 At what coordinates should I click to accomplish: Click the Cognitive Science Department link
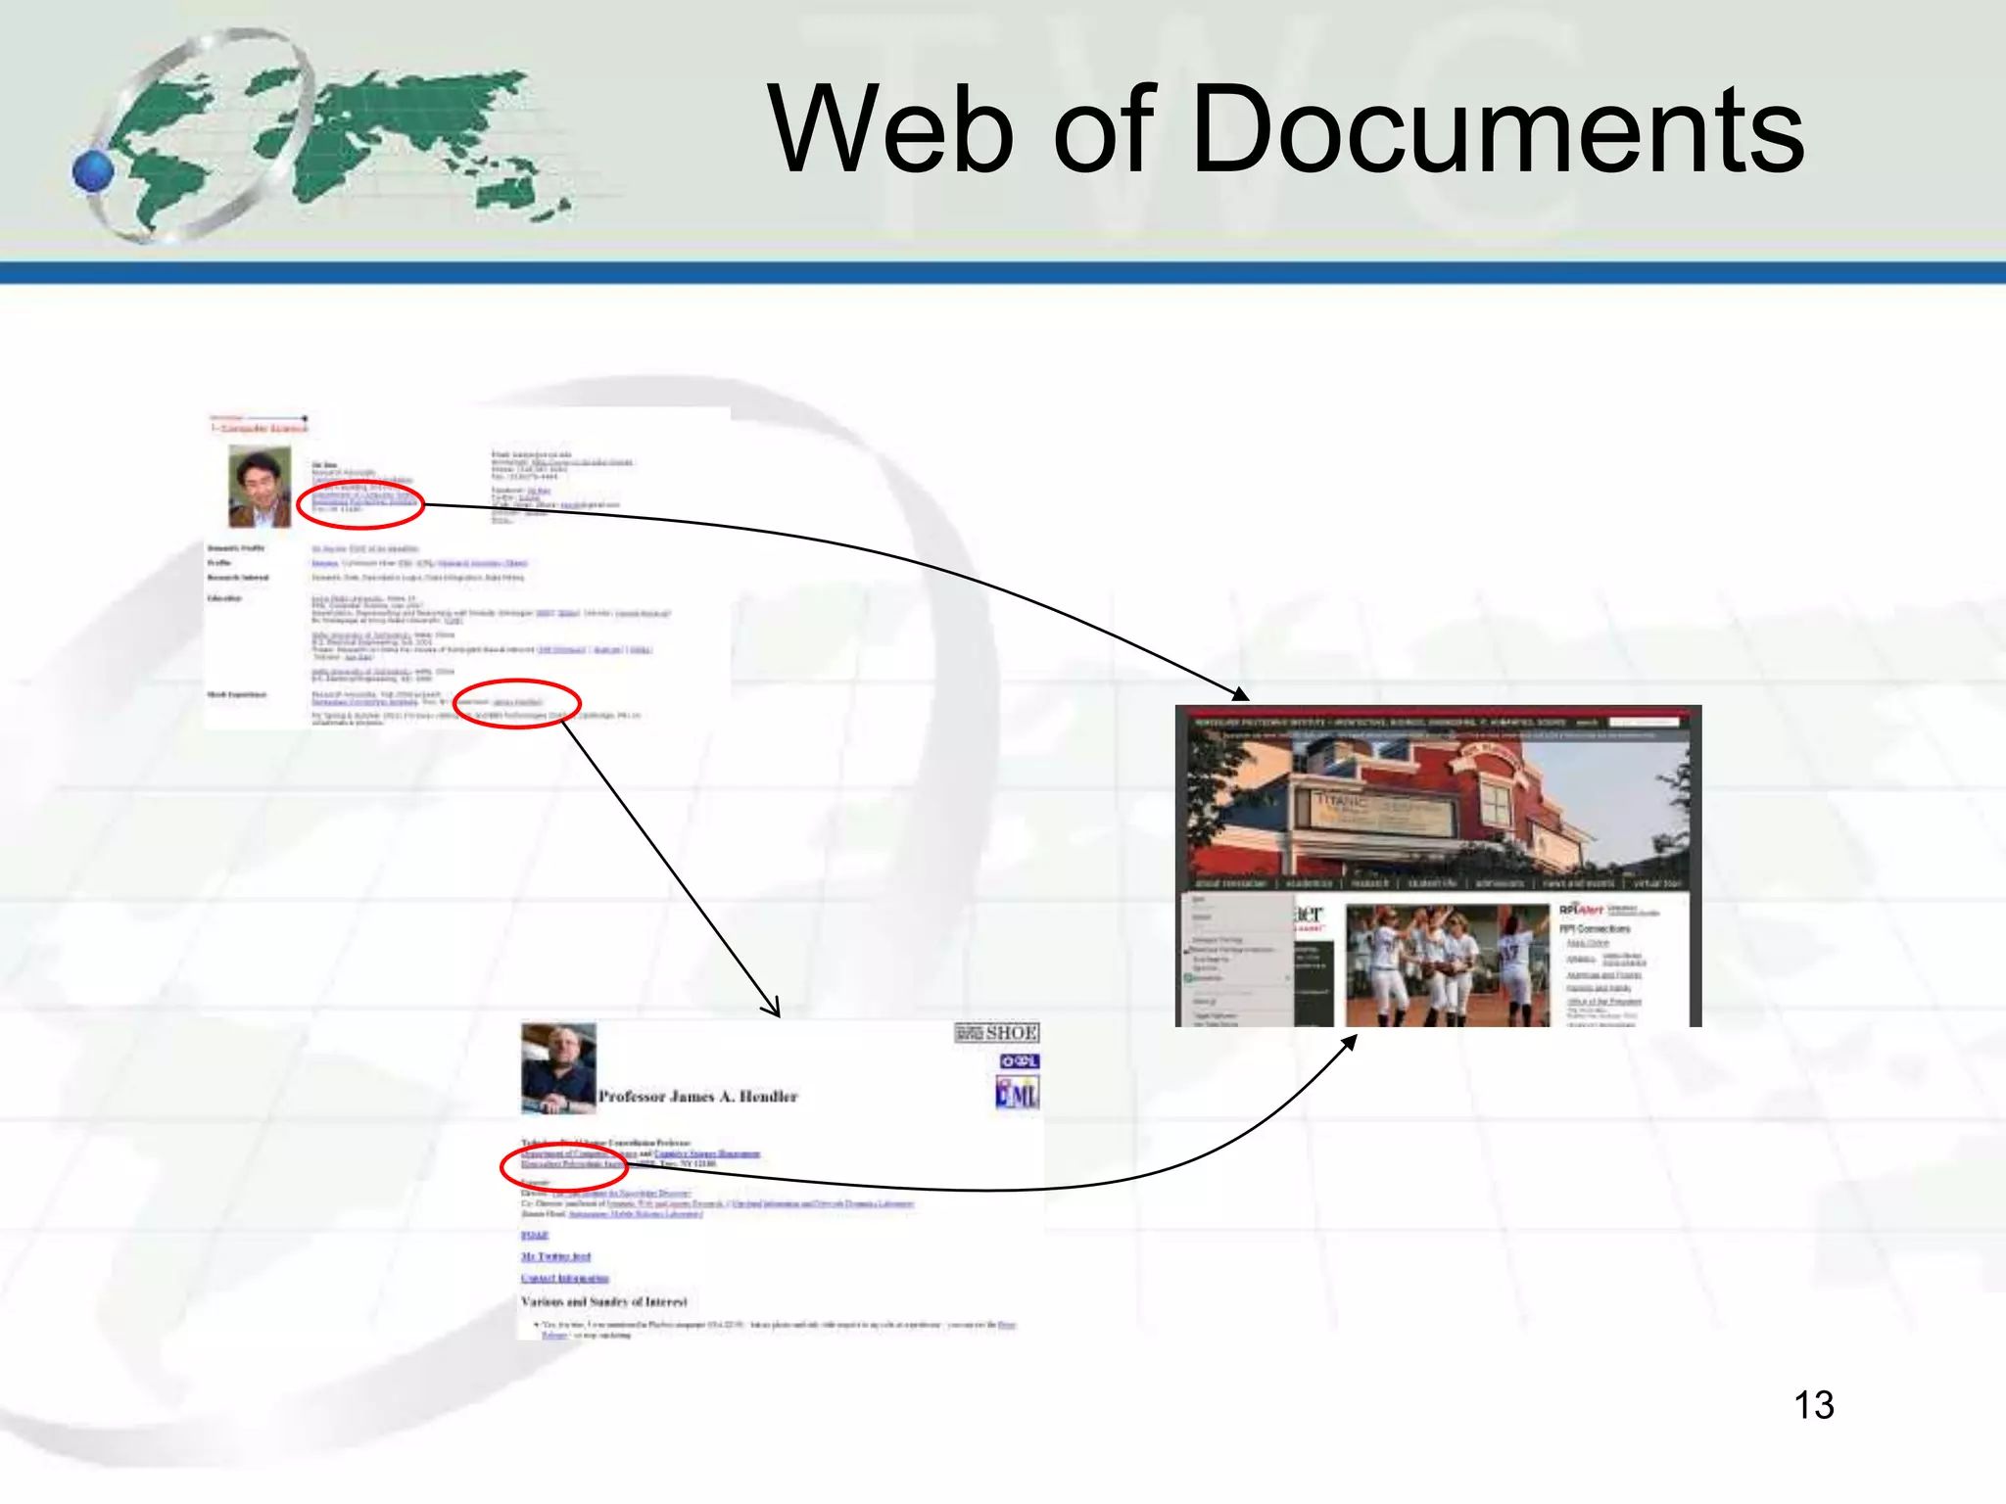click(707, 1153)
